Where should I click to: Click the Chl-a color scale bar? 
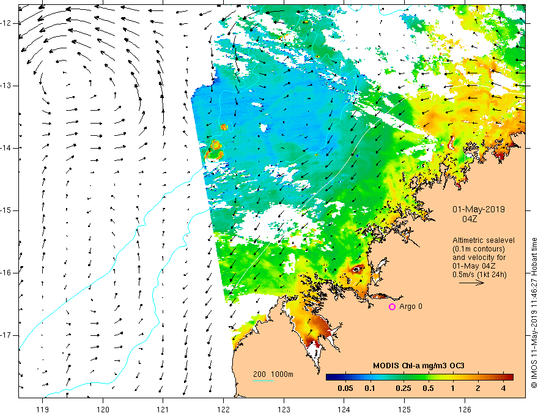click(419, 377)
